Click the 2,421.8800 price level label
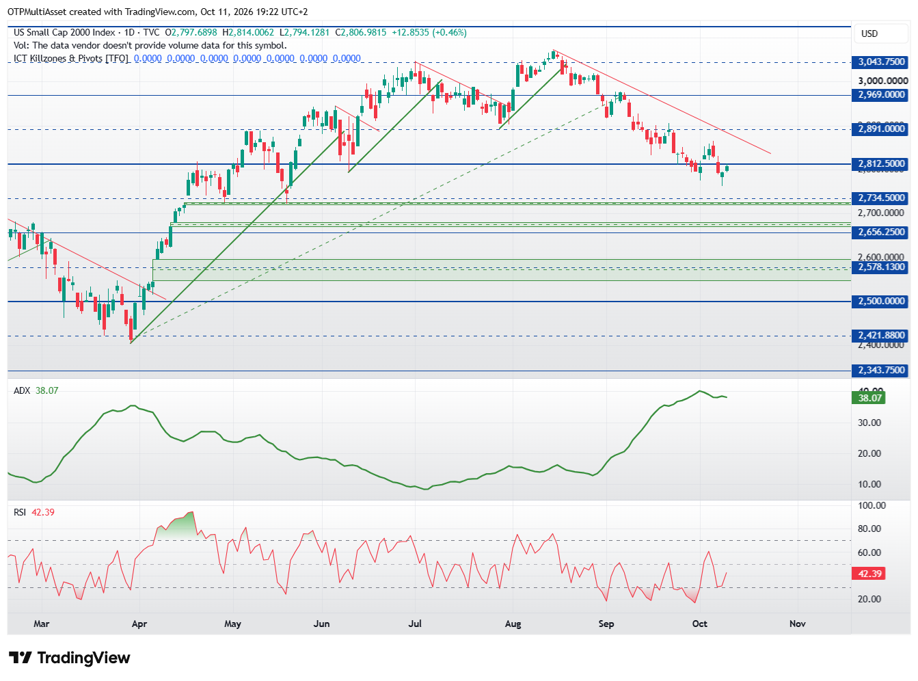 pos(881,336)
